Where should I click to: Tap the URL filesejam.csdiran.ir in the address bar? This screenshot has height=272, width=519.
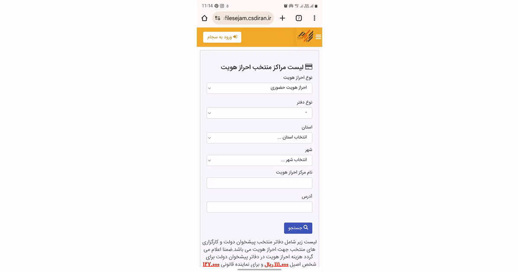point(248,18)
